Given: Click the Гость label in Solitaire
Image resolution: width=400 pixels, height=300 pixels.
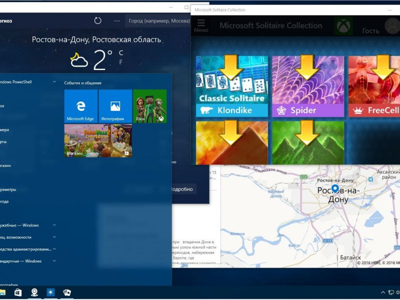Looking at the screenshot, I should click(x=370, y=31).
